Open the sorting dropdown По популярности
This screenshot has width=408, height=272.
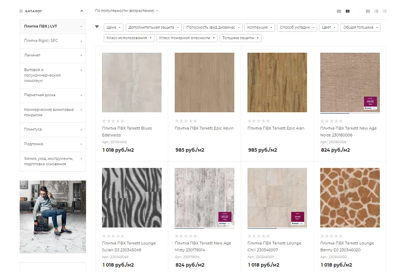[x=127, y=11]
